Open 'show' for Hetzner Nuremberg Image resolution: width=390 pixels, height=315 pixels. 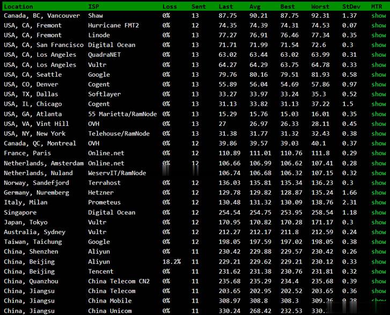pos(379,192)
